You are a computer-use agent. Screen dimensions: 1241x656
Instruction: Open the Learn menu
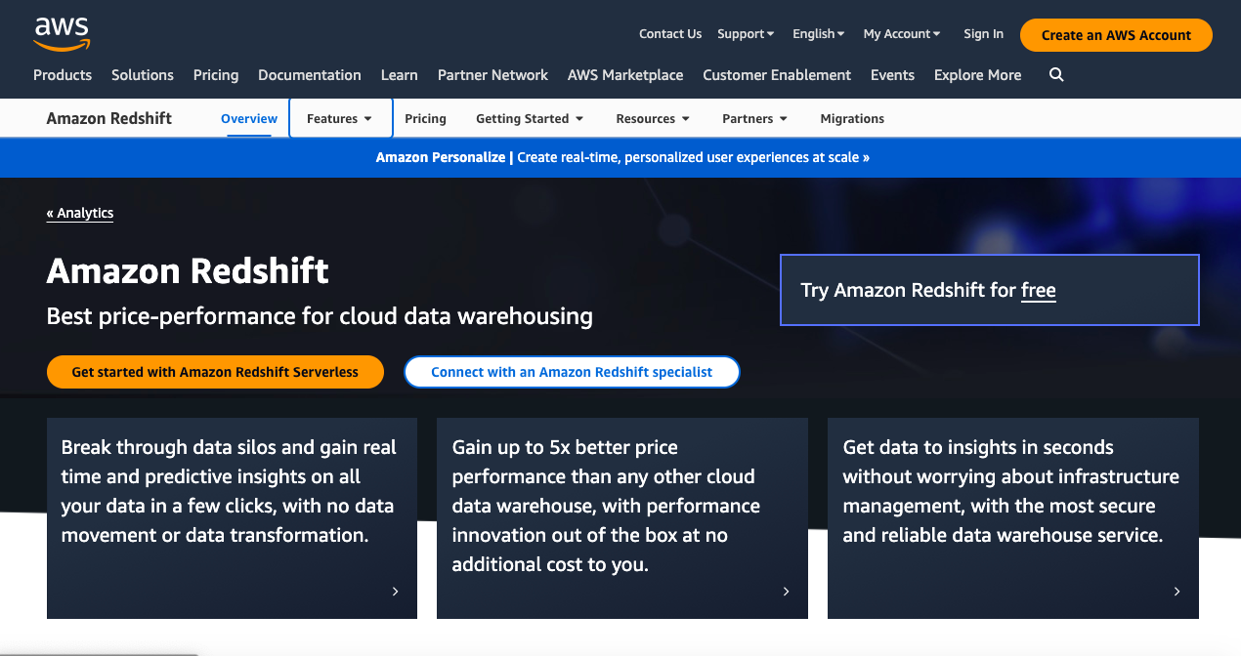tap(400, 75)
